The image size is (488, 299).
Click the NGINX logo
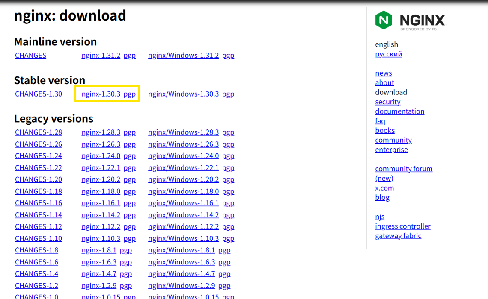[x=411, y=20]
